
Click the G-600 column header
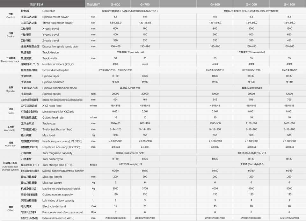click(x=115, y=4)
